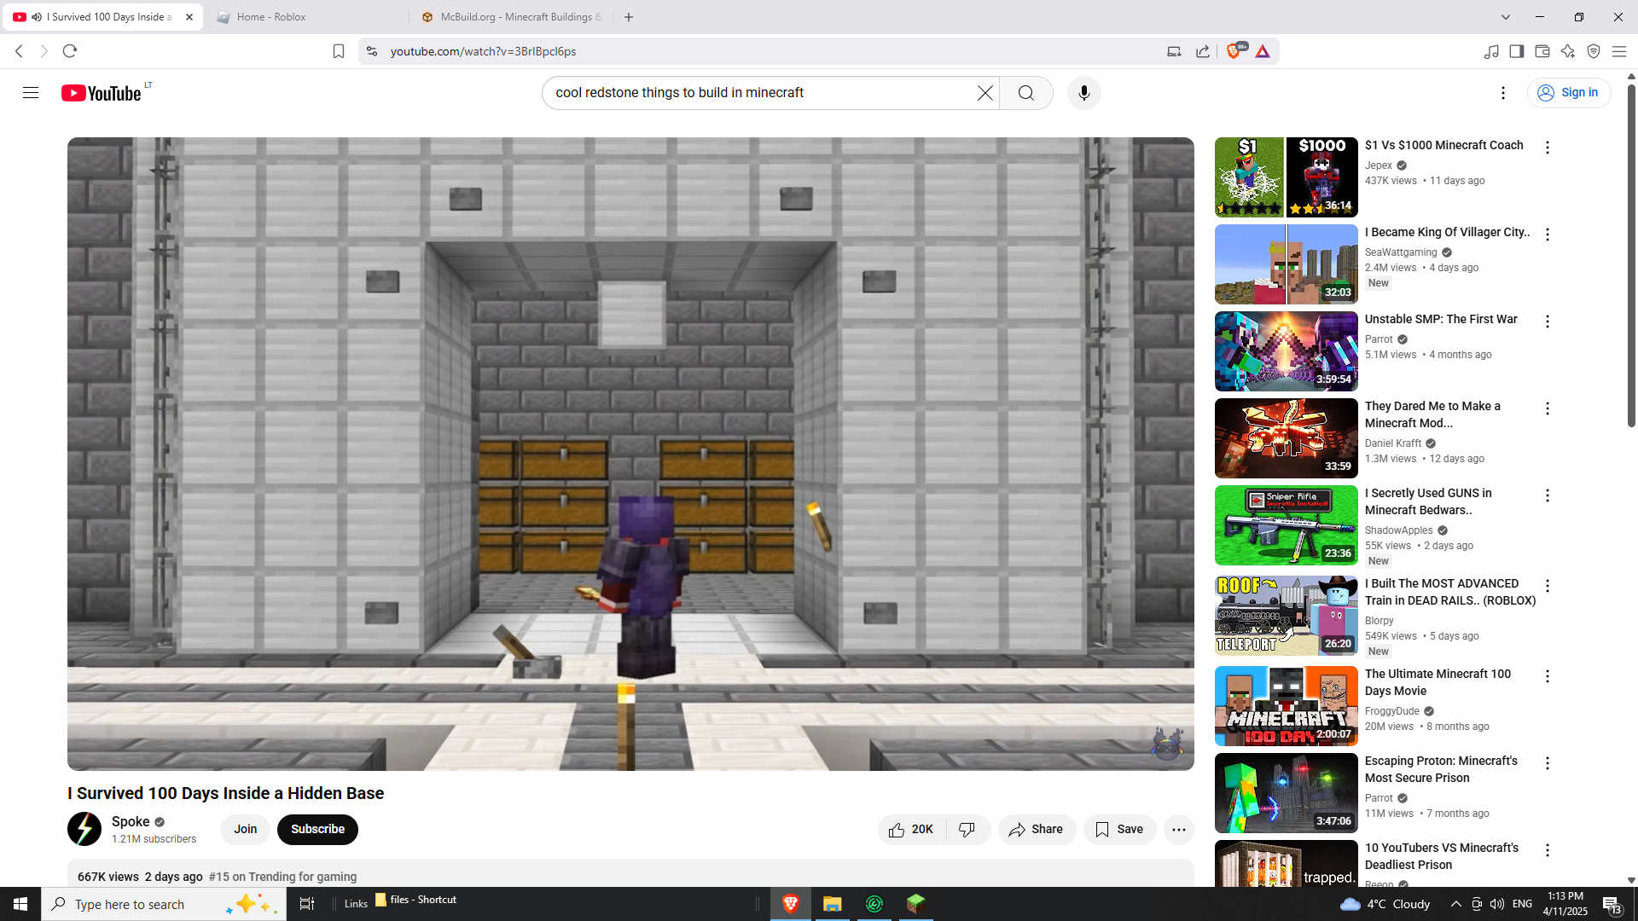The image size is (1638, 921).
Task: Click the page vertical scrollbar thumb
Action: click(1630, 256)
